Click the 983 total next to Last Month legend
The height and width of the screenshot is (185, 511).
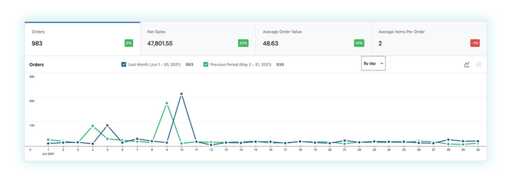coord(189,65)
